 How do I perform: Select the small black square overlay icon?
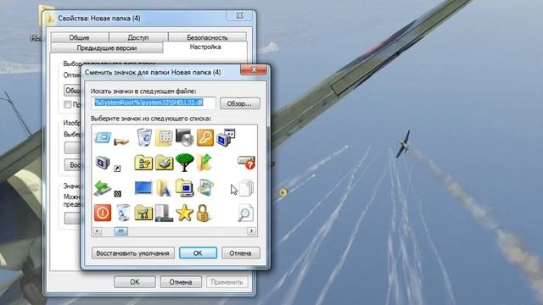coord(117,194)
